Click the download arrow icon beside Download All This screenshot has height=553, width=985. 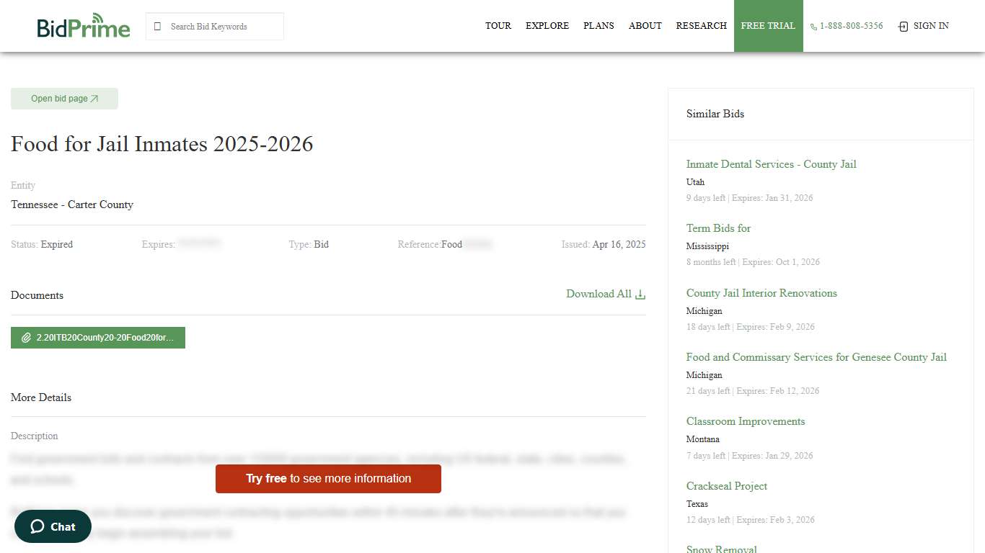(x=640, y=295)
